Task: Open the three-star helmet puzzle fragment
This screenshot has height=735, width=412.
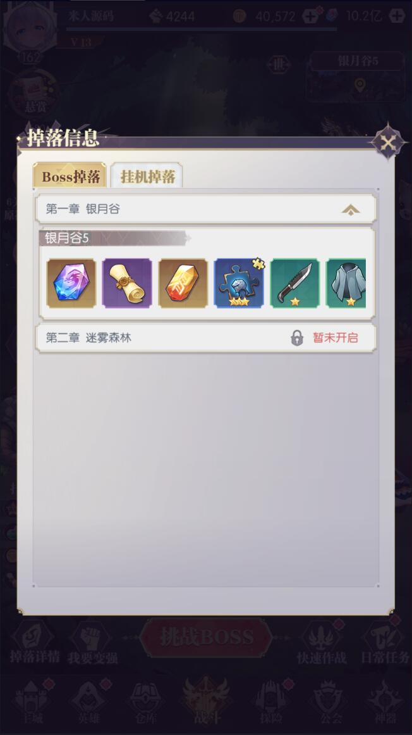Action: pyautogui.click(x=239, y=284)
